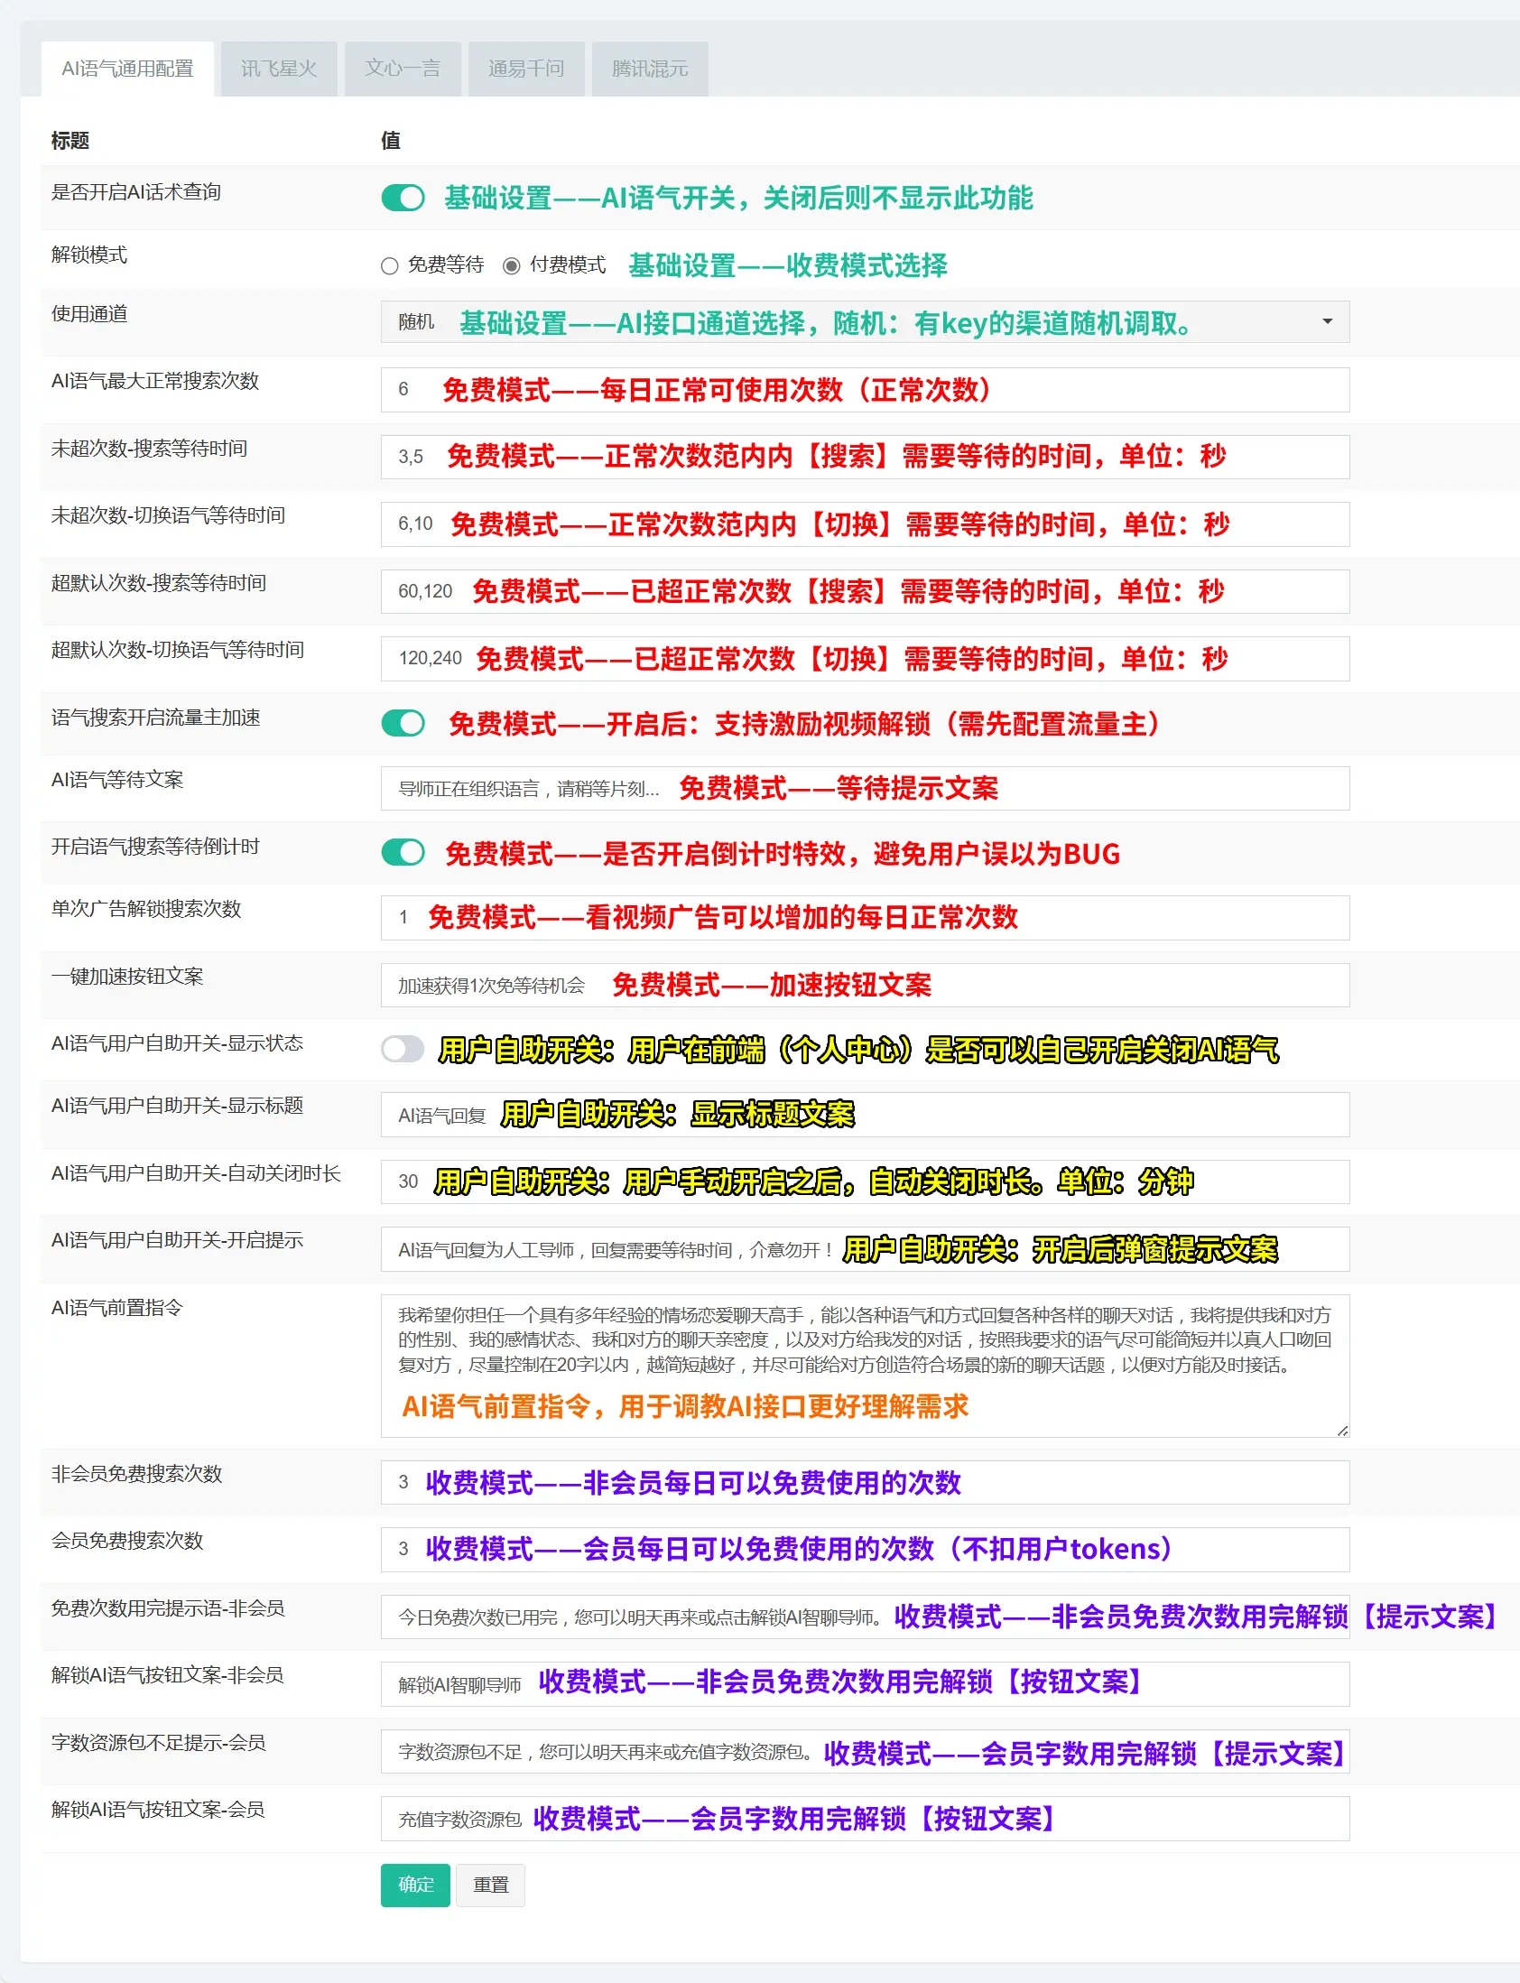Click the 免费次数用完提示语-非会员 input field
The image size is (1520, 1983).
865,1617
